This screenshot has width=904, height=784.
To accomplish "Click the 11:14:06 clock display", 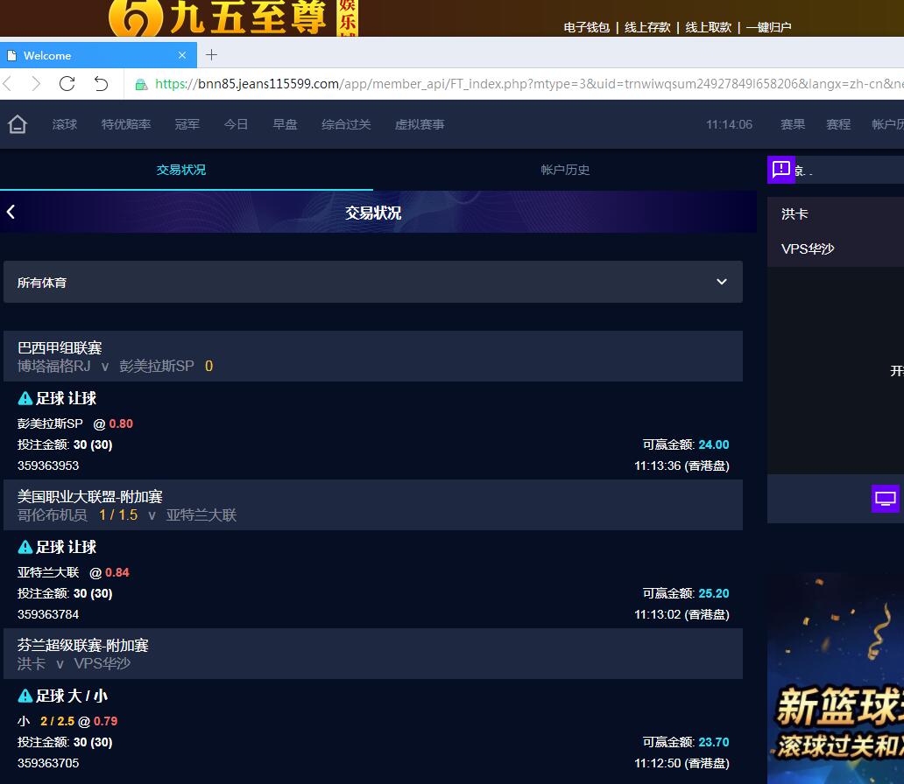I will coord(730,124).
